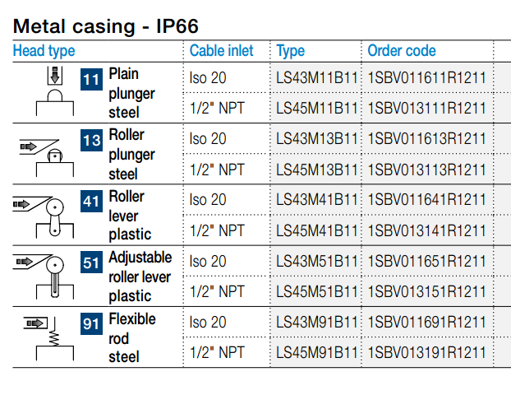Screen dimensions: 511x395
Task: Select order code 1SBV013141R1211
Action: tap(427, 230)
